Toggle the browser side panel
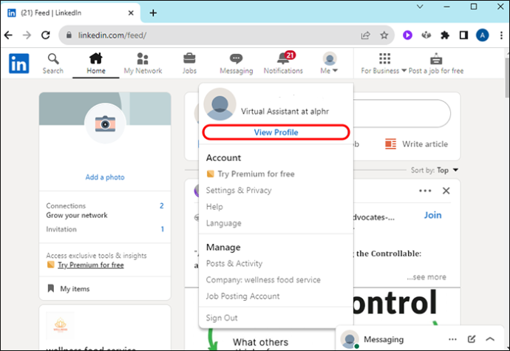This screenshot has width=510, height=351. tap(463, 35)
